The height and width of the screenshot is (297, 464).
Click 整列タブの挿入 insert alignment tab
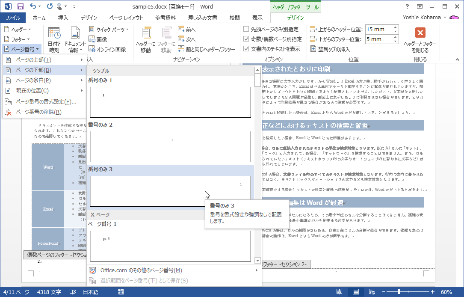[330, 49]
